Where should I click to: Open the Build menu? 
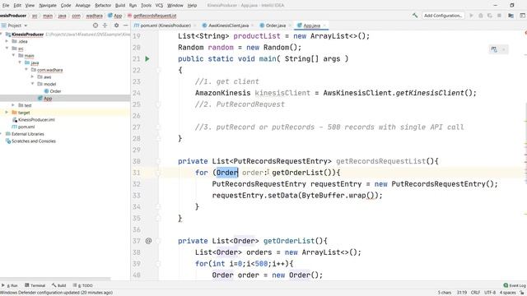point(120,6)
